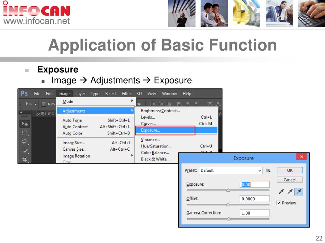This screenshot has width=325, height=243.
Task: Open the preset options menu icon
Action: coord(268,171)
